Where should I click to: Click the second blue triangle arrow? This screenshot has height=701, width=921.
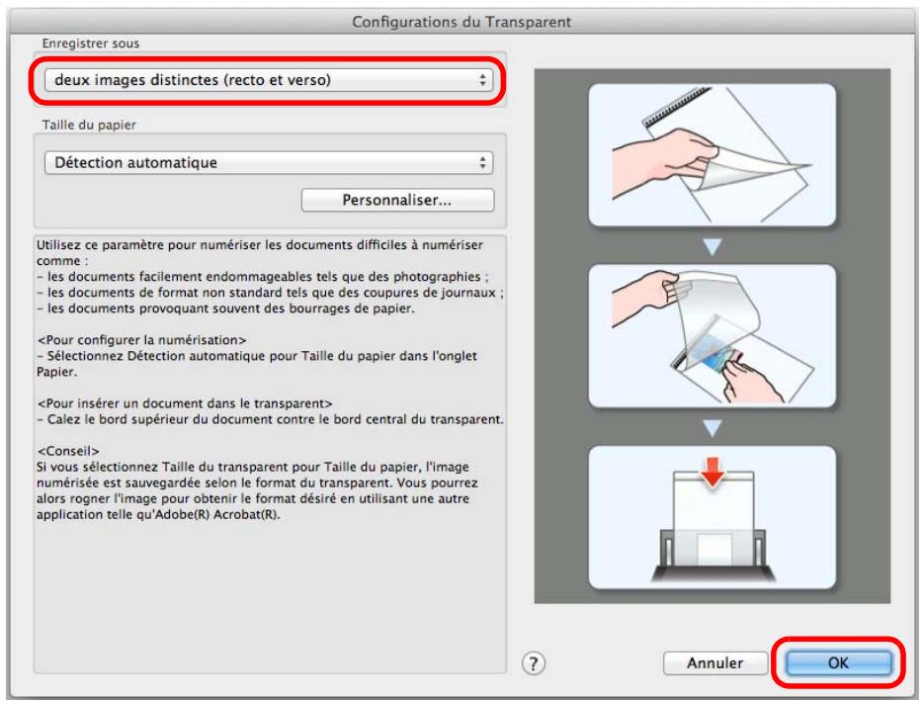[x=712, y=427]
